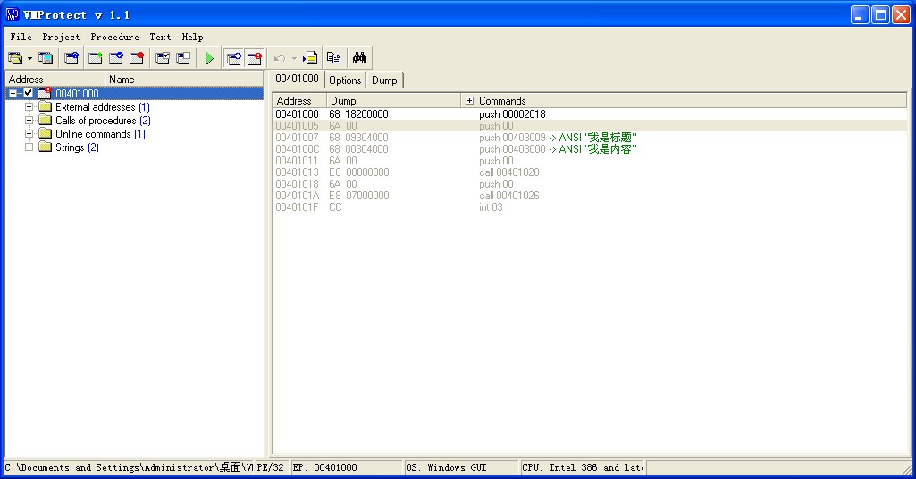Viewport: 916px width, 479px height.
Task: Open the dropdown arrow beside undo
Action: (x=294, y=58)
